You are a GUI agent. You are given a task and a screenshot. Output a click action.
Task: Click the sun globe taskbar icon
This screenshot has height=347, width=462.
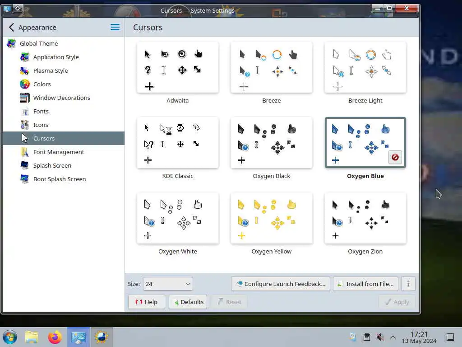tap(102, 337)
